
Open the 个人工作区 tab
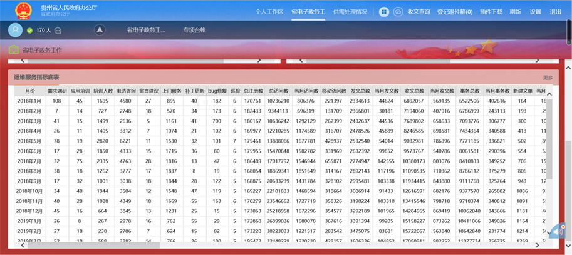click(x=269, y=12)
